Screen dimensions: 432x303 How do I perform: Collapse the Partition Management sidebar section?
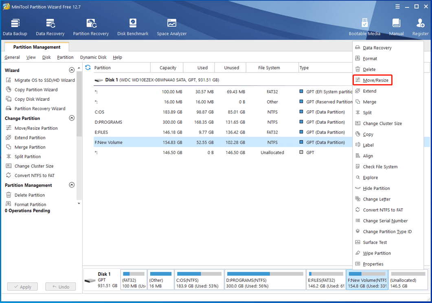72,185
